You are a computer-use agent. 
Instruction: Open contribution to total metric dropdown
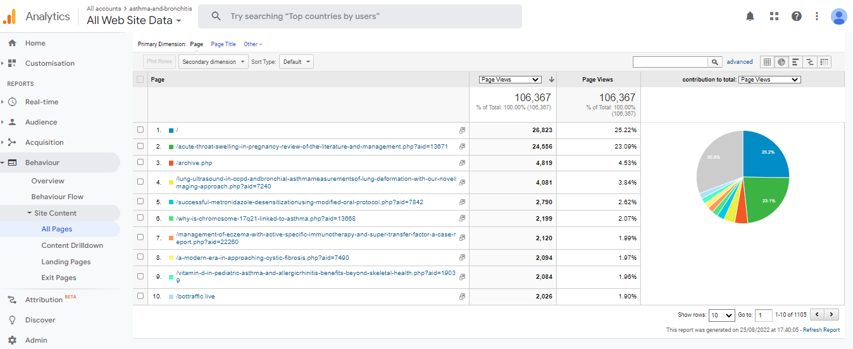pyautogui.click(x=769, y=80)
